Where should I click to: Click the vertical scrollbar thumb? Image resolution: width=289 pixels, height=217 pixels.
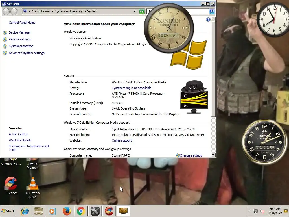click(213, 69)
